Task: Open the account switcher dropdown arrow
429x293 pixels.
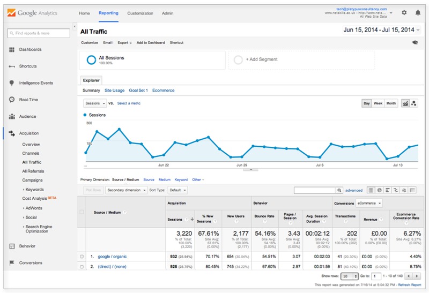Action: tap(391, 13)
